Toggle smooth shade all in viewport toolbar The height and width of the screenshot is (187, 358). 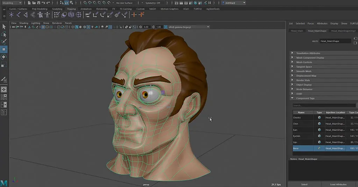coord(77,27)
